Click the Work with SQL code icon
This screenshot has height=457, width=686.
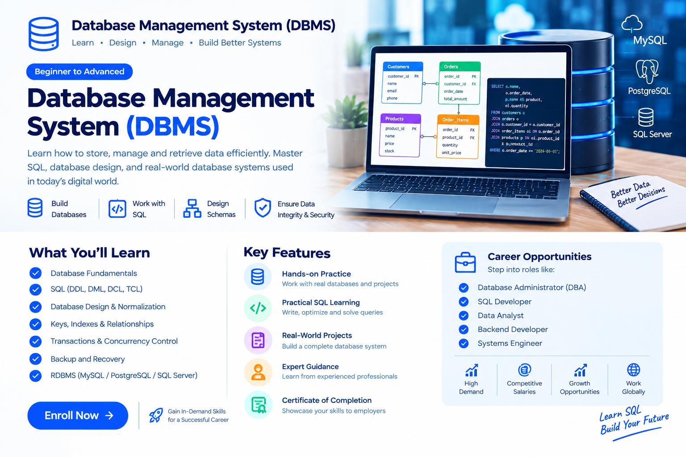(x=117, y=208)
